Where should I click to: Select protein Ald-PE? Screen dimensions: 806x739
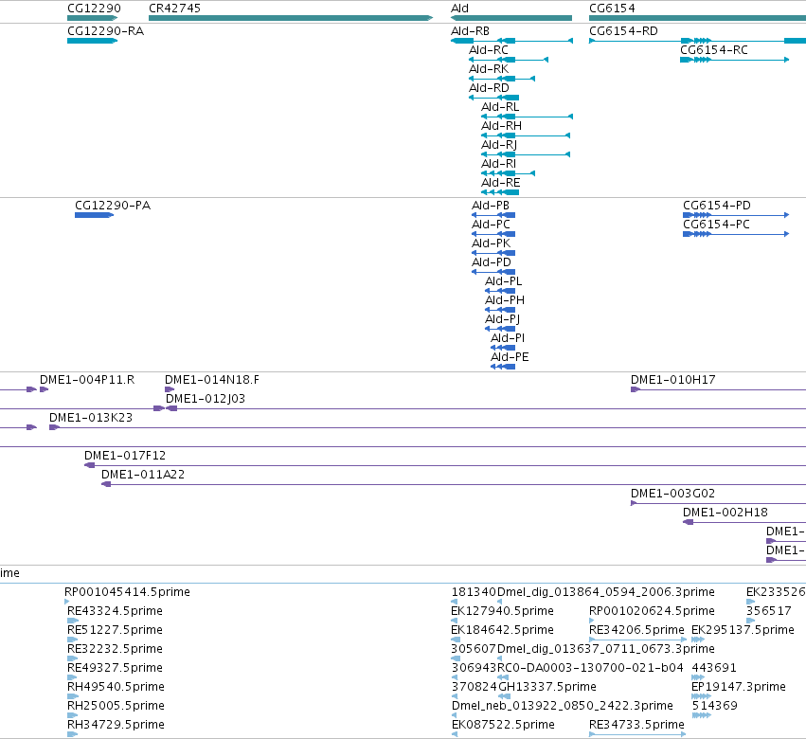pos(503,367)
